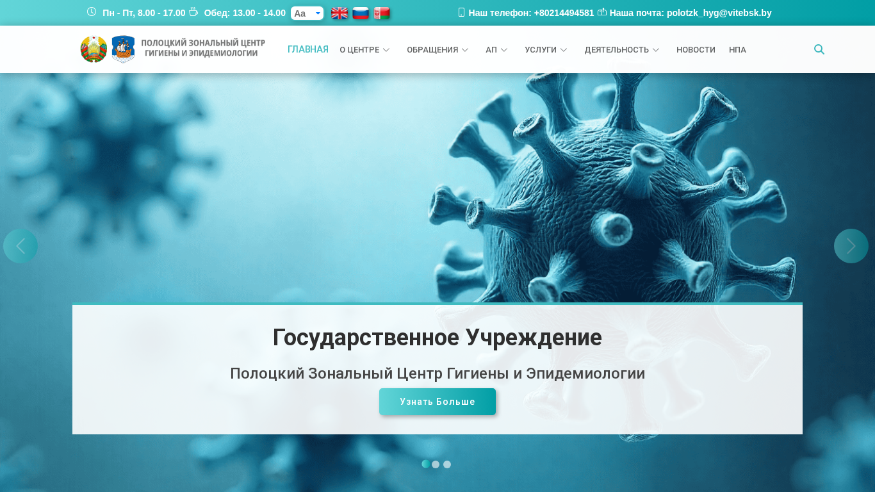
Task: Click the Обед: 13.00 - 14.00 text
Action: [x=245, y=13]
